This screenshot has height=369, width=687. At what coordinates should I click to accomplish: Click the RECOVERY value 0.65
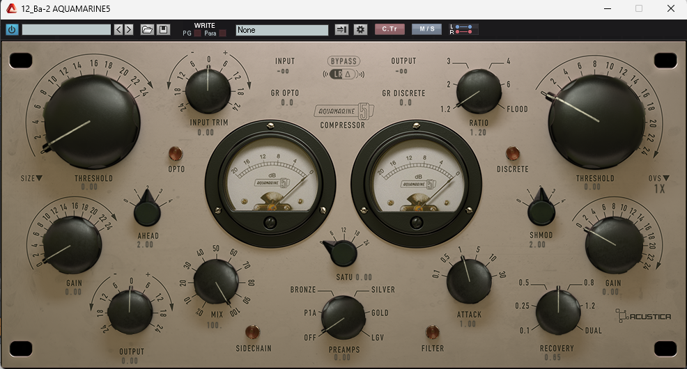tap(553, 357)
